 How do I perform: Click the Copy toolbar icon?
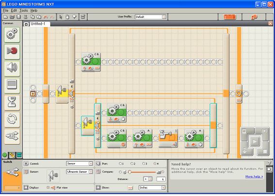(32, 17)
